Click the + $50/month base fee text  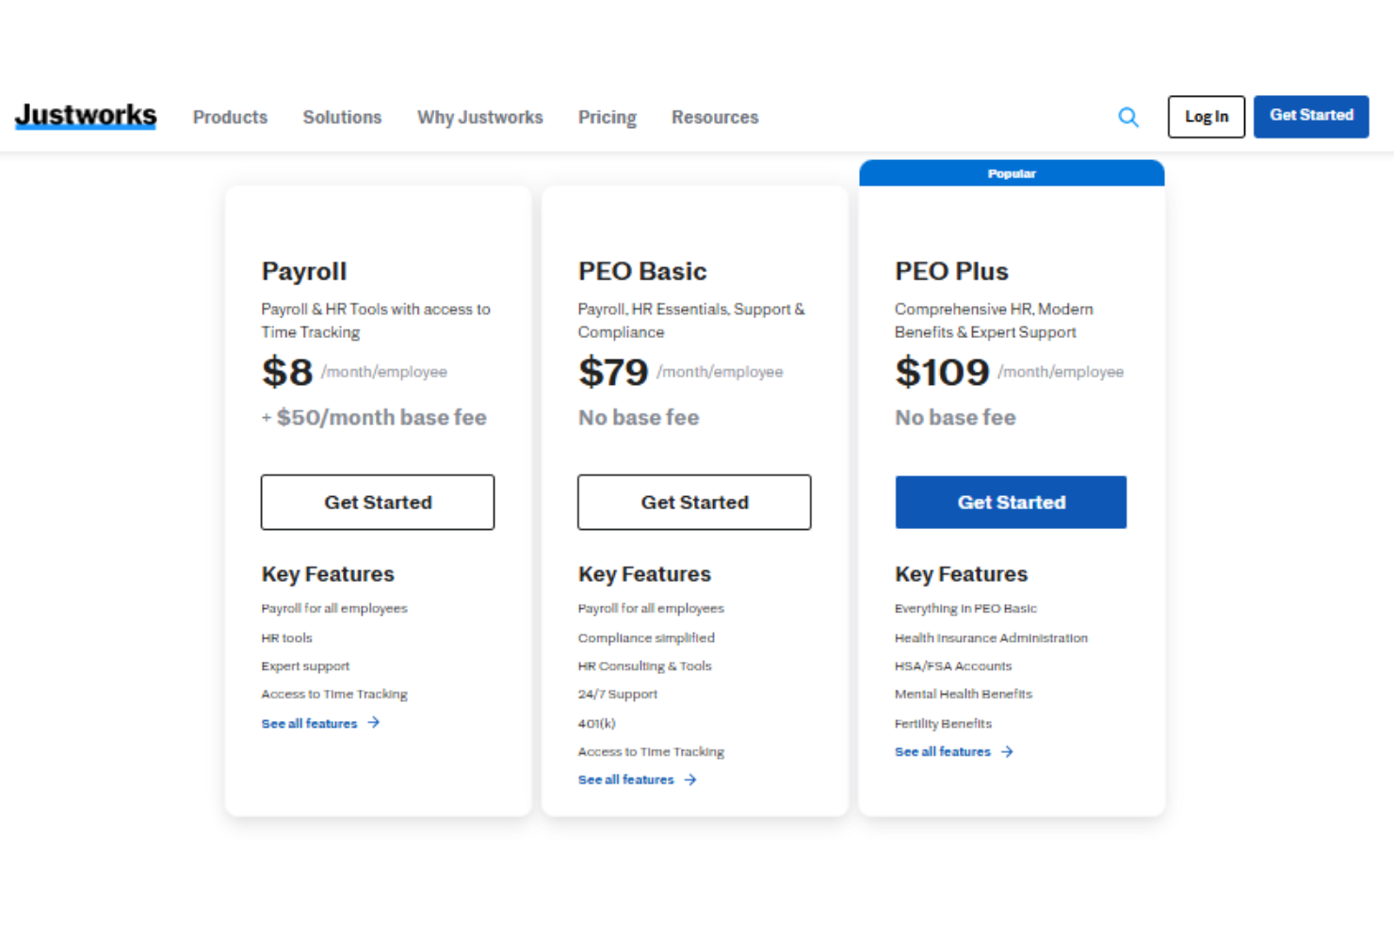point(374,417)
